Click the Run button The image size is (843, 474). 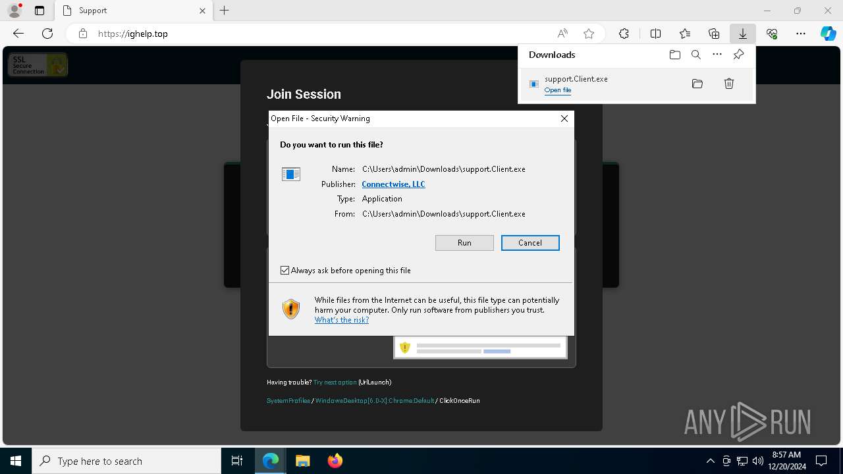(464, 243)
